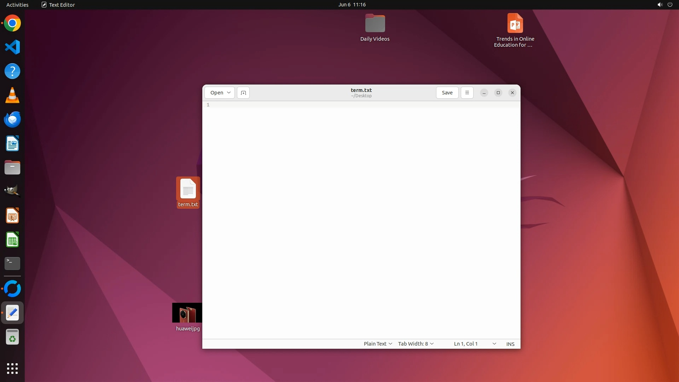Open the Plain Text language dropdown

point(378,344)
